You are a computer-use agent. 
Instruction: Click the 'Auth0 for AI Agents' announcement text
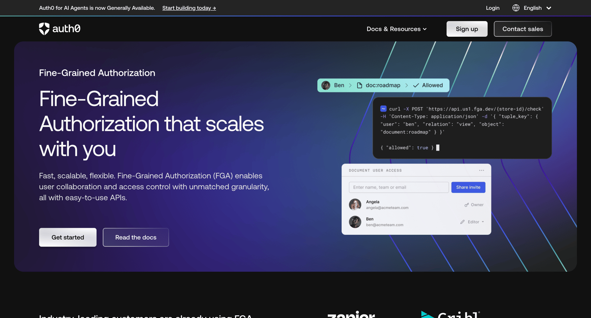point(97,8)
